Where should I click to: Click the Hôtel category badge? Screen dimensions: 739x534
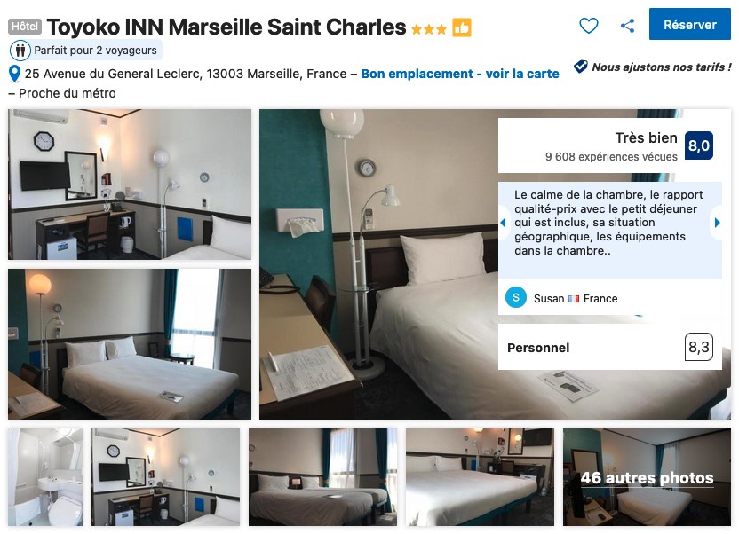point(25,27)
